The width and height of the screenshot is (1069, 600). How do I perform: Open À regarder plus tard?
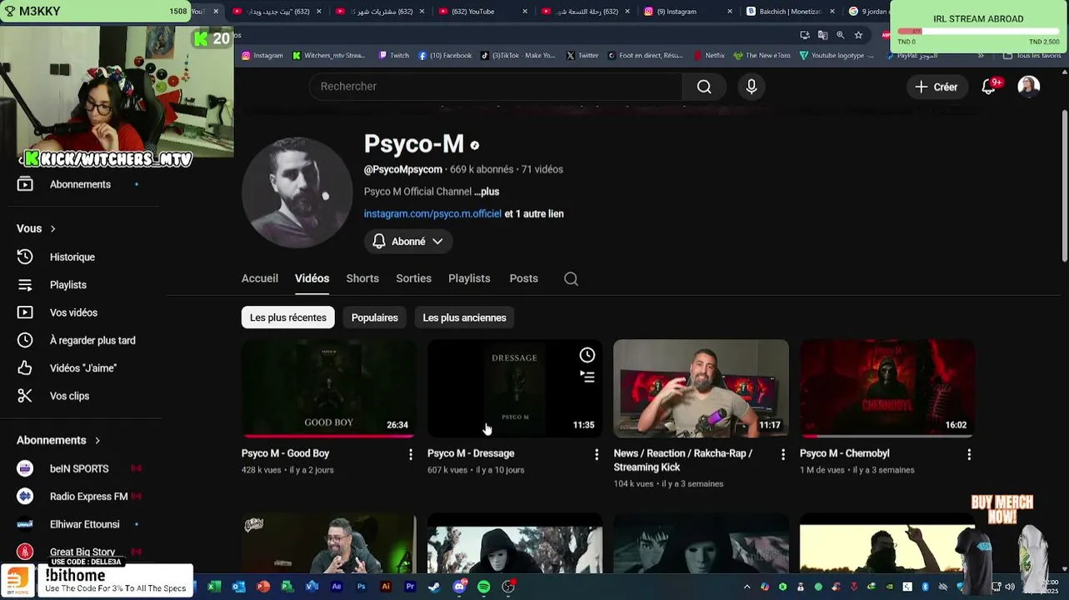click(92, 340)
